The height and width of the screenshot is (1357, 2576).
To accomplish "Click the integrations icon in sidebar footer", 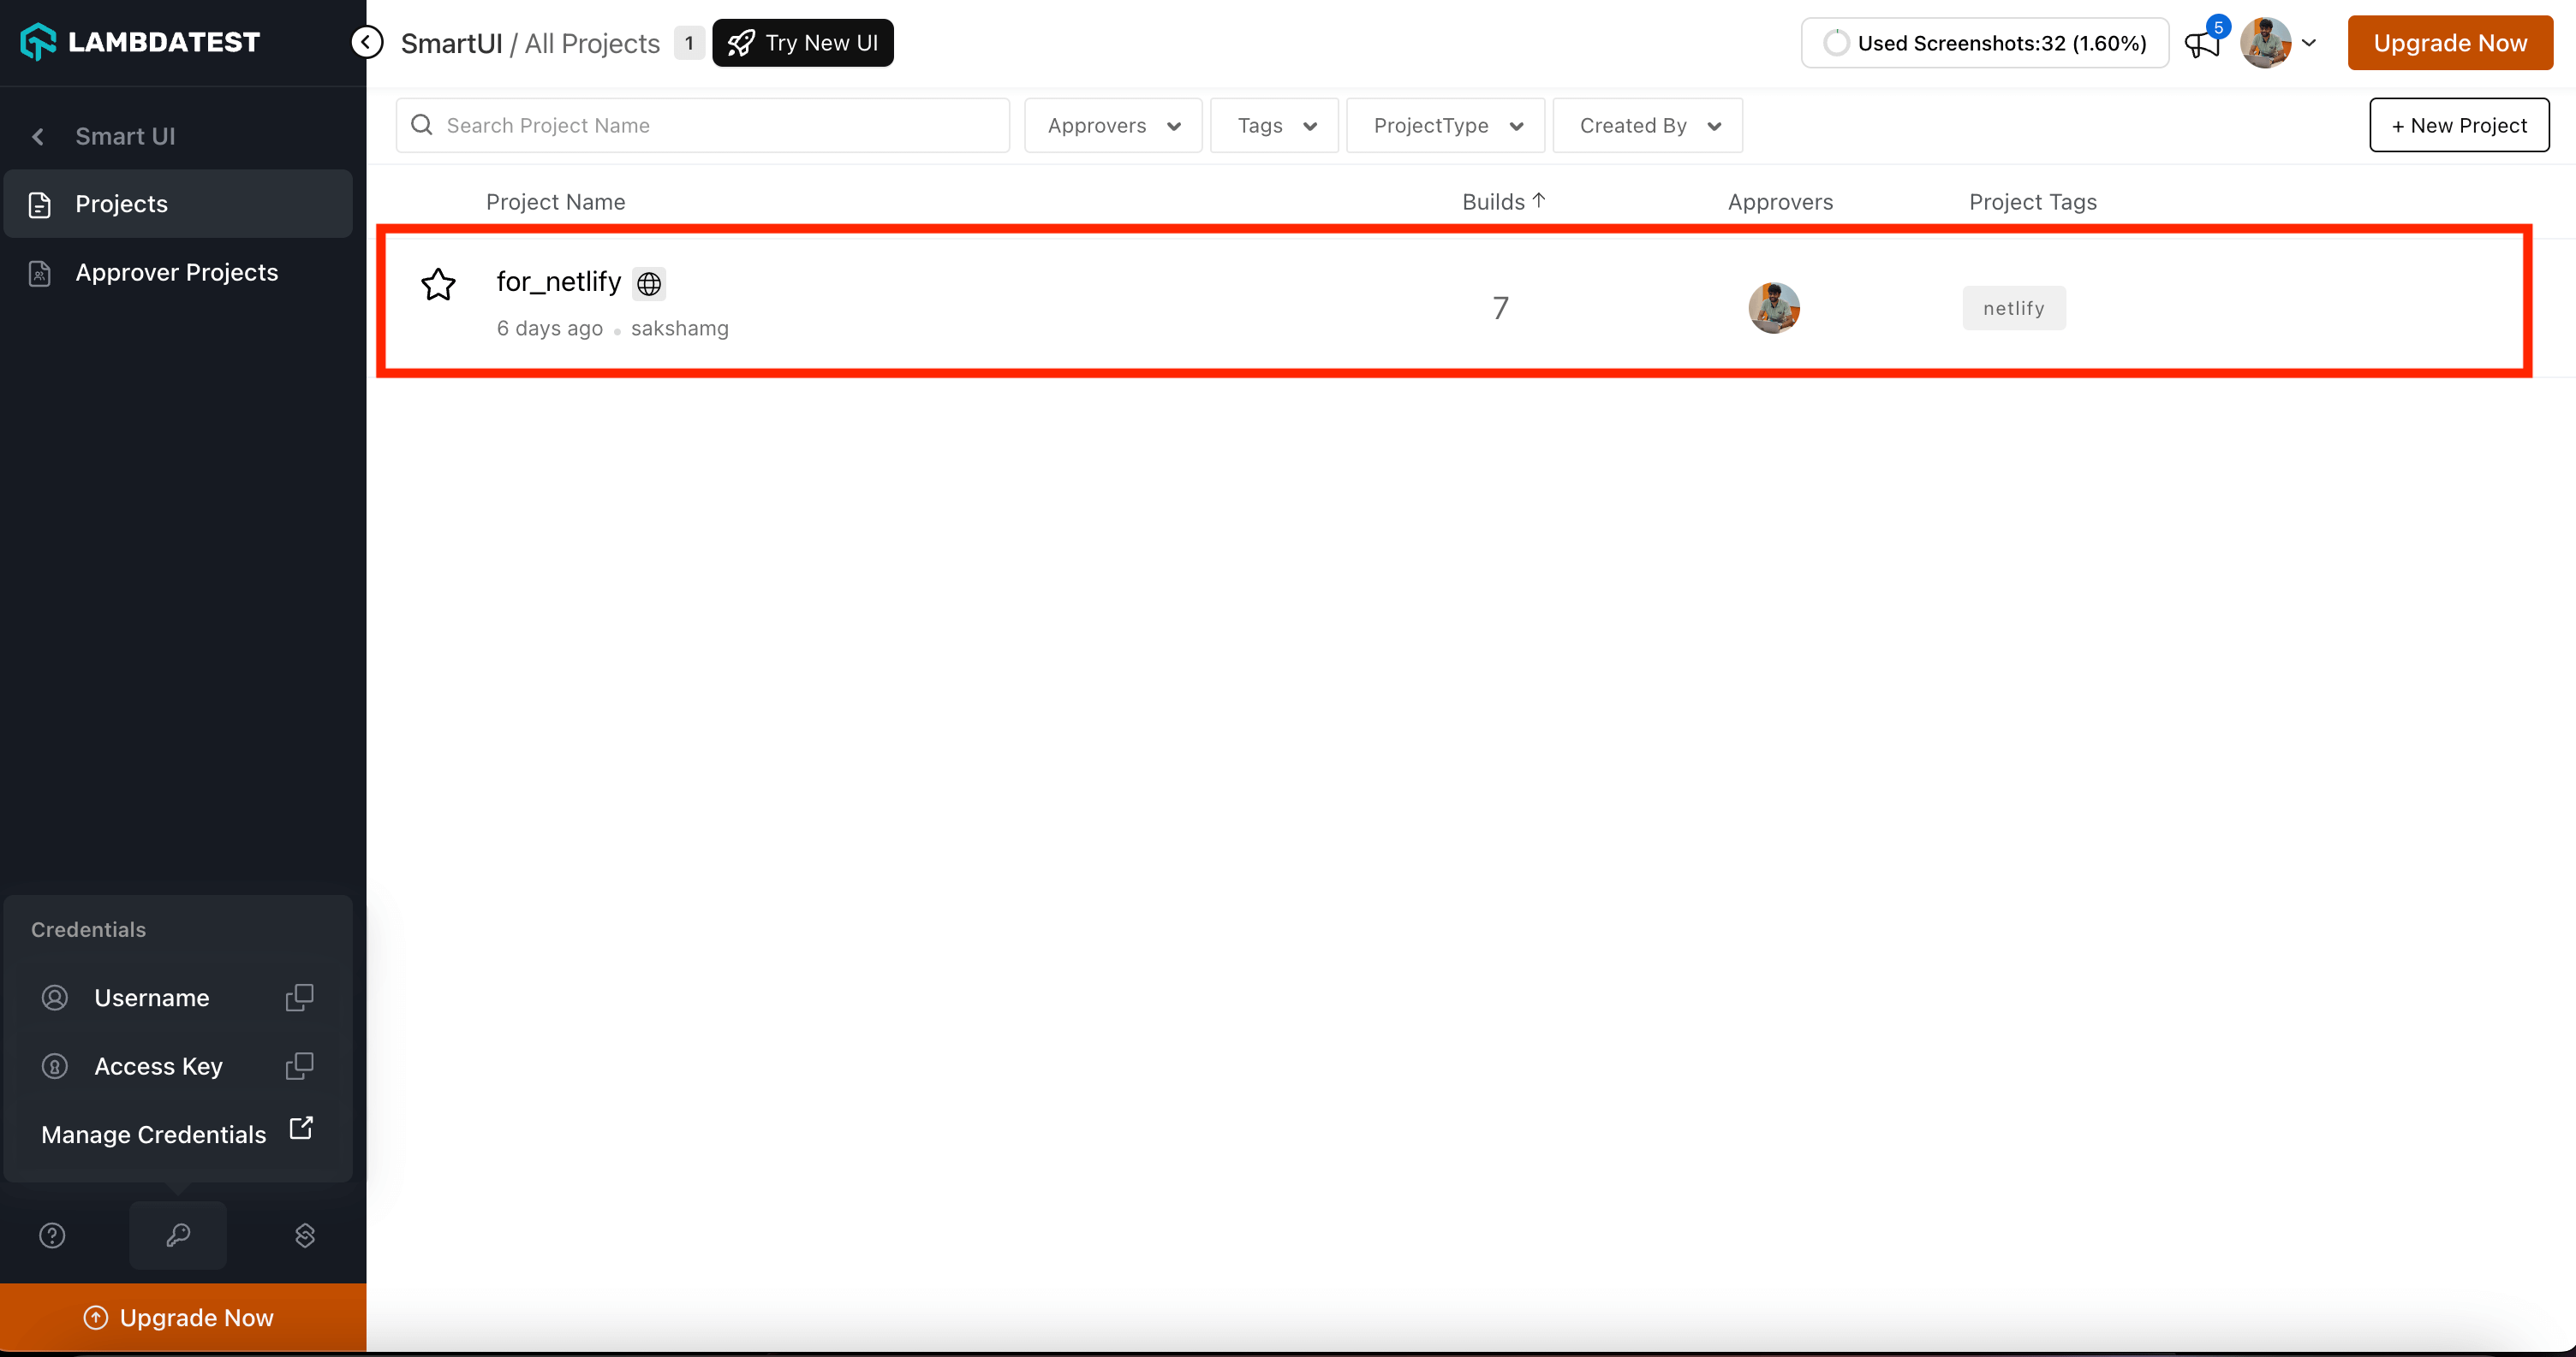I will pos(305,1236).
